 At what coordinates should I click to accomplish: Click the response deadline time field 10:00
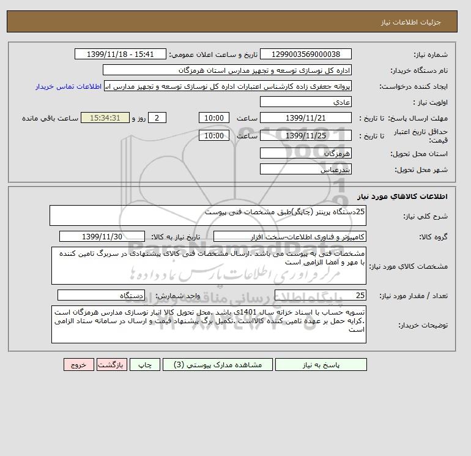214,118
